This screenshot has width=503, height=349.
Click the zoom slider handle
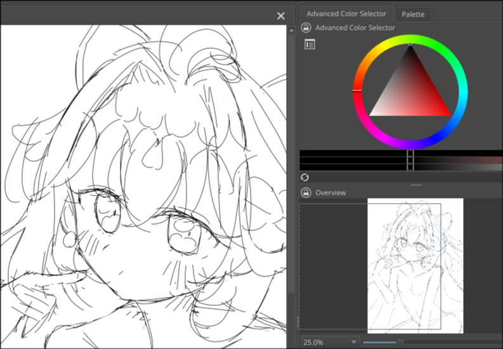click(400, 342)
